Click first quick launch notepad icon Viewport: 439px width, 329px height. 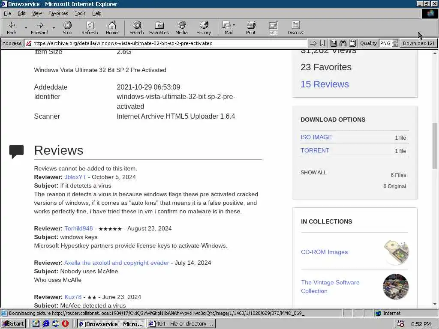tap(36, 324)
